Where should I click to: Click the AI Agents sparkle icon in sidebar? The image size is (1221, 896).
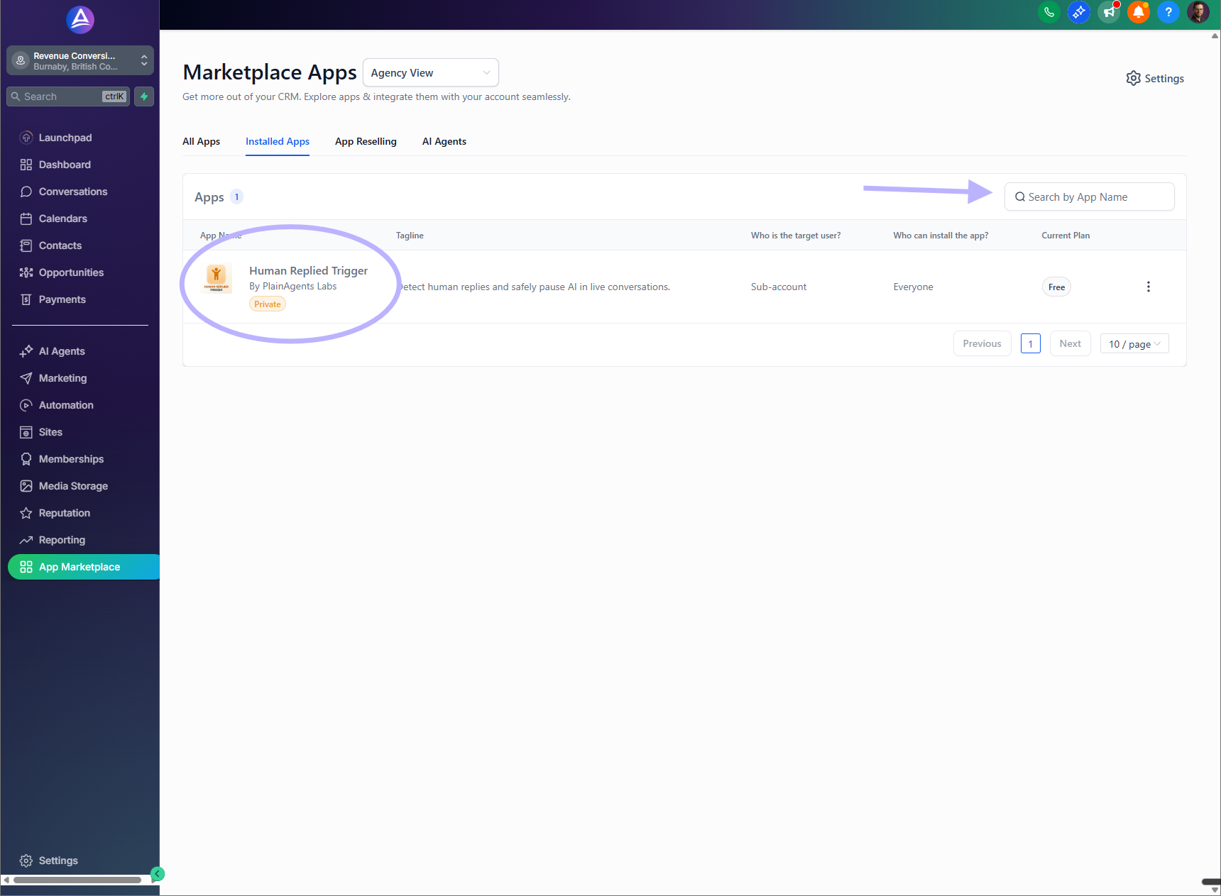(x=26, y=350)
